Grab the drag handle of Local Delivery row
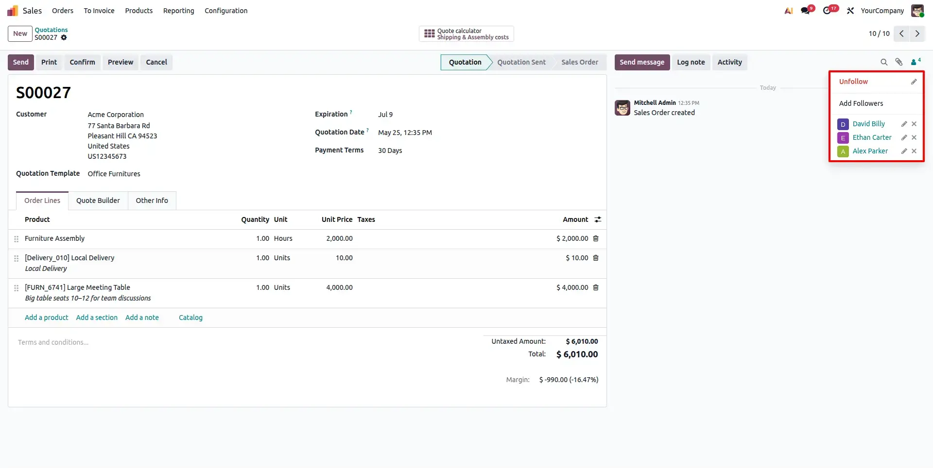933x469 pixels. coord(16,258)
